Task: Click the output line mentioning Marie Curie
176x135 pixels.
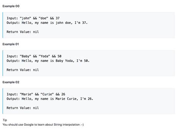Action: (x=50, y=99)
